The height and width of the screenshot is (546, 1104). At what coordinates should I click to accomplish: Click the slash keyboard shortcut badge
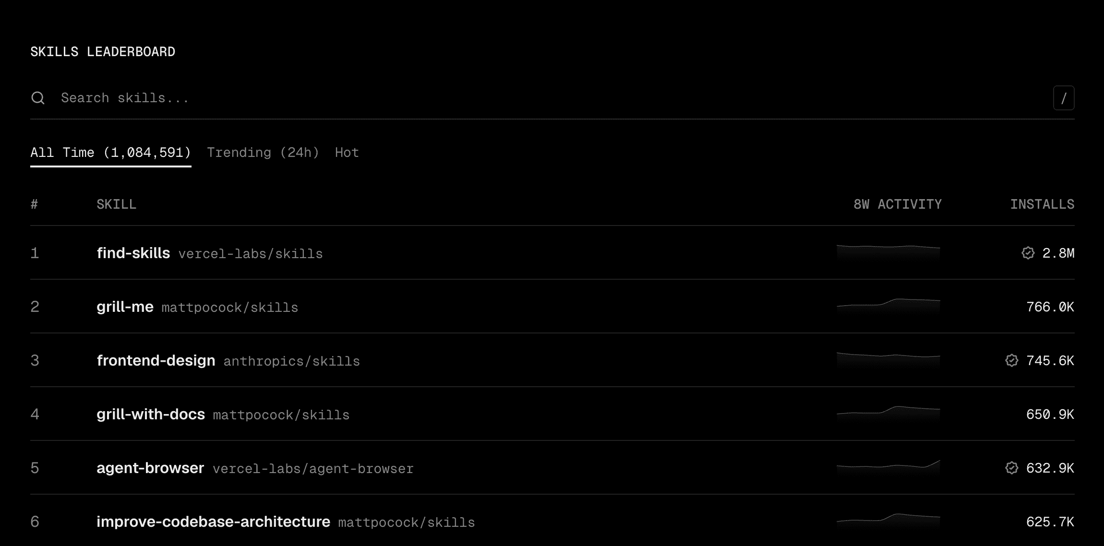pos(1064,98)
